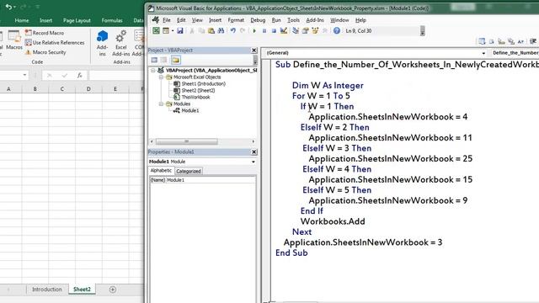Close the Project - VBAProject pane
This screenshot has height=303, width=539.
point(254,50)
